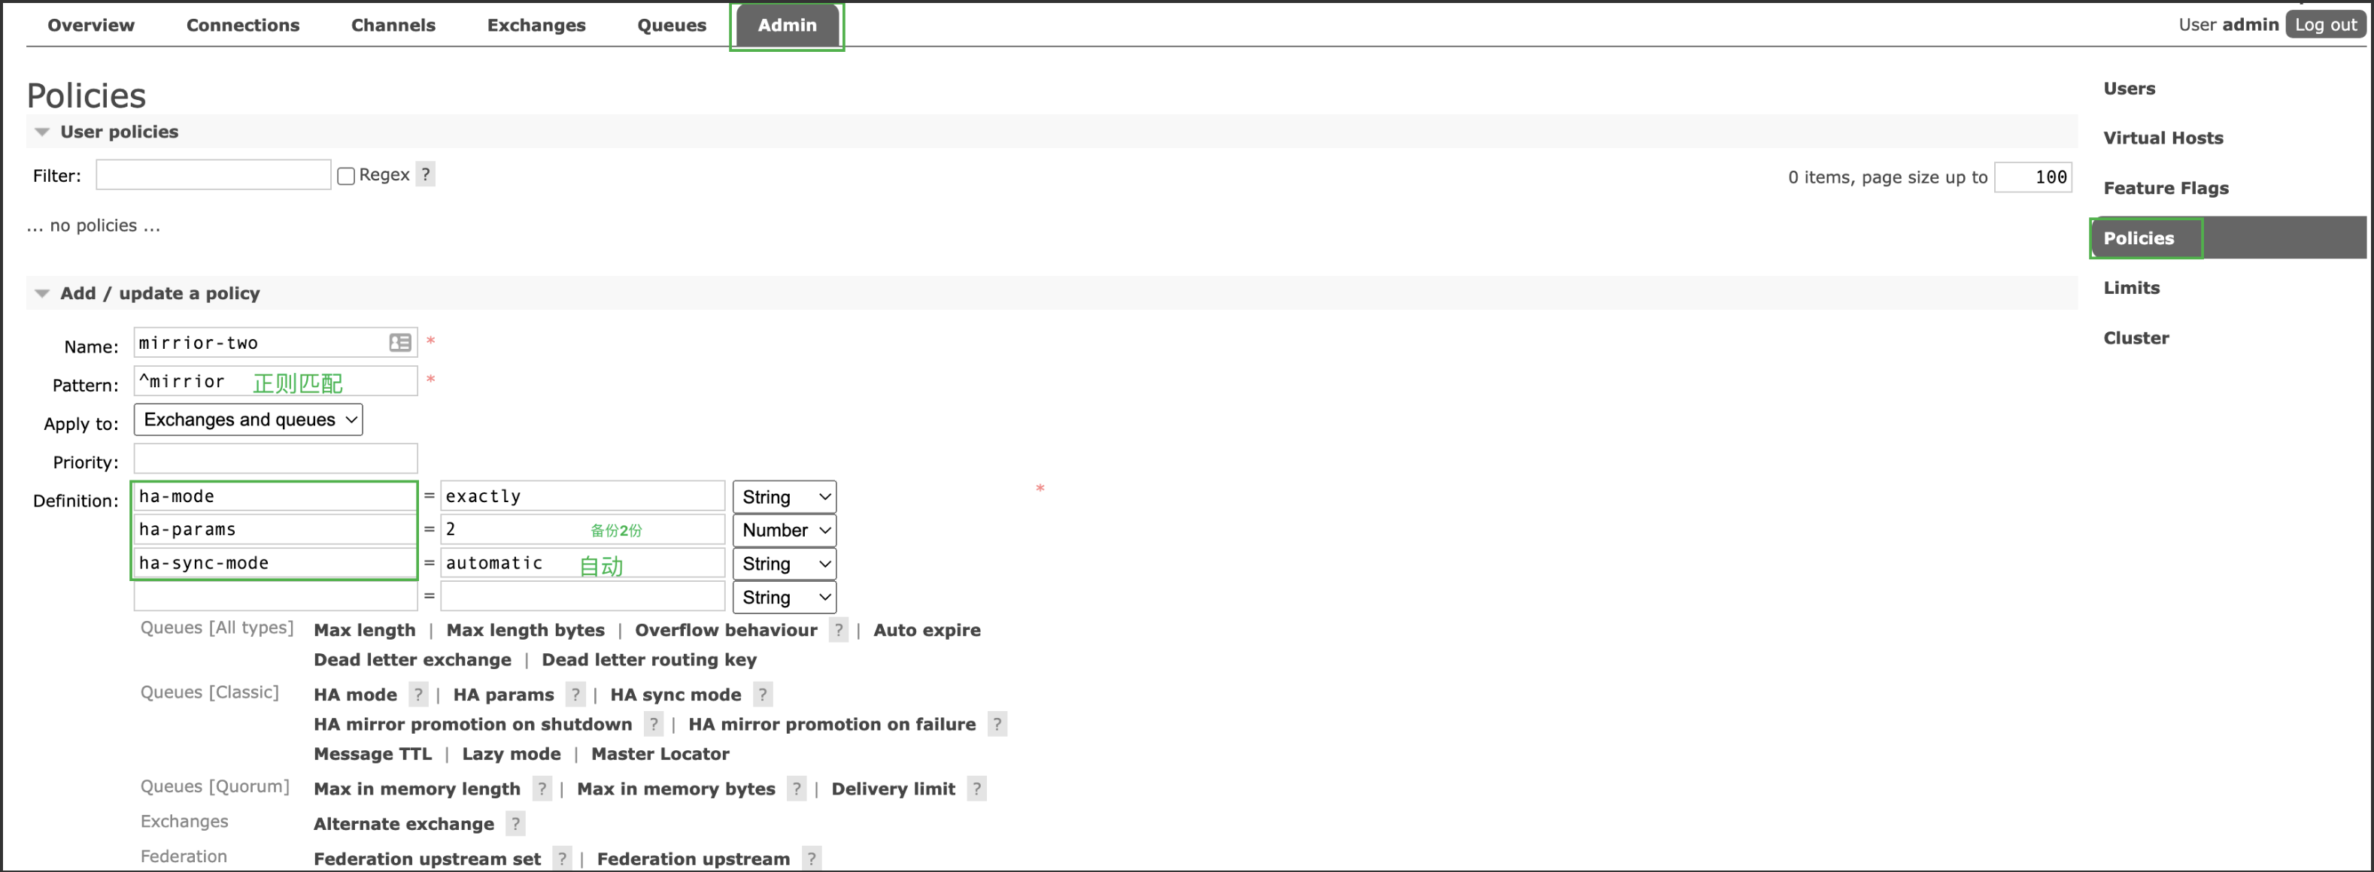Select the ha-params Number type dropdown

click(785, 530)
